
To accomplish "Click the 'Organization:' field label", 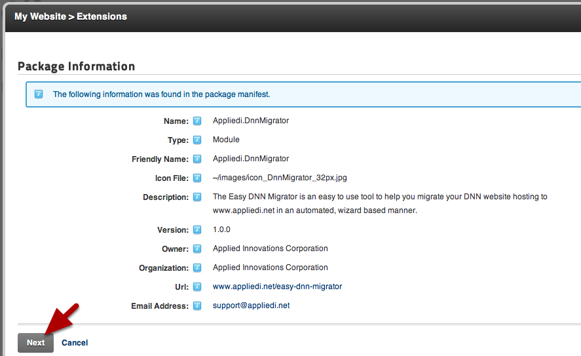I will (164, 268).
